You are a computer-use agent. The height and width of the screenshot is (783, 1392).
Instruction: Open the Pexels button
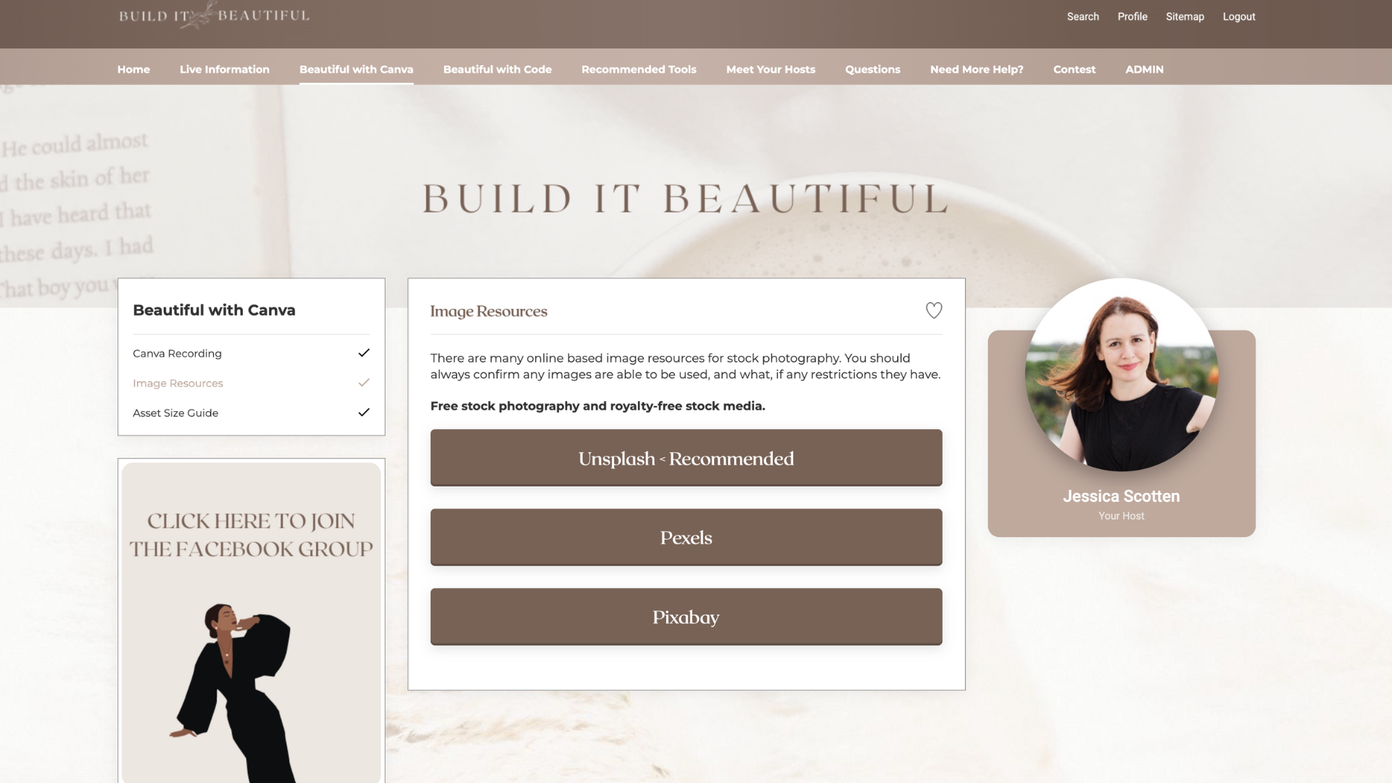pos(686,537)
